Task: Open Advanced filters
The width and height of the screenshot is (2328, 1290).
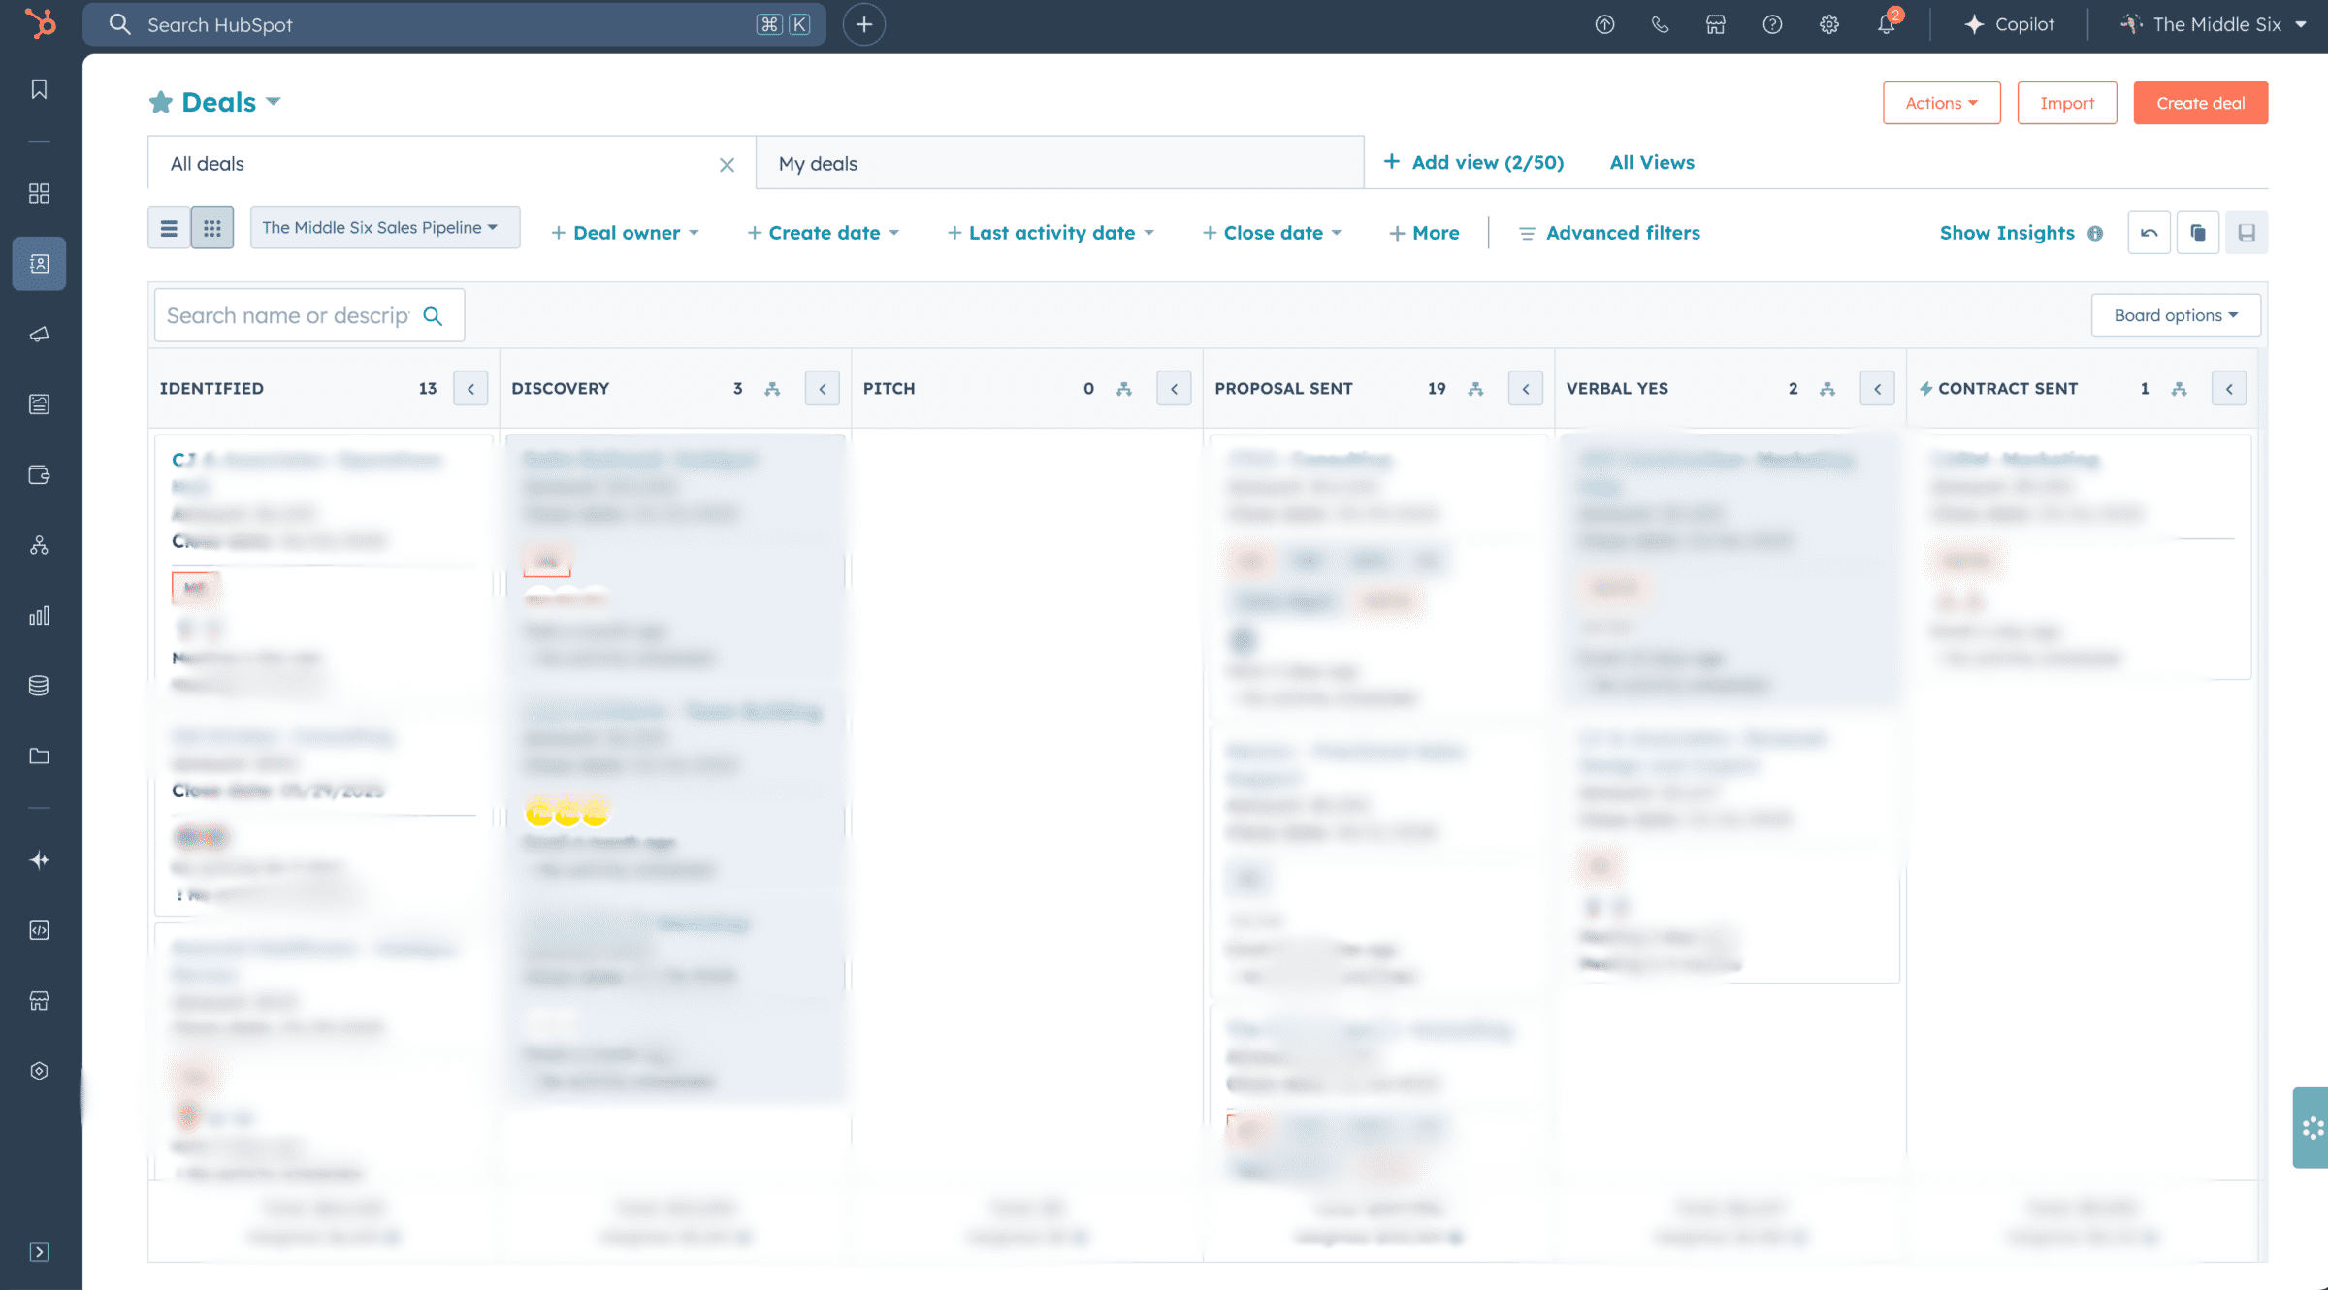Action: (x=1609, y=233)
